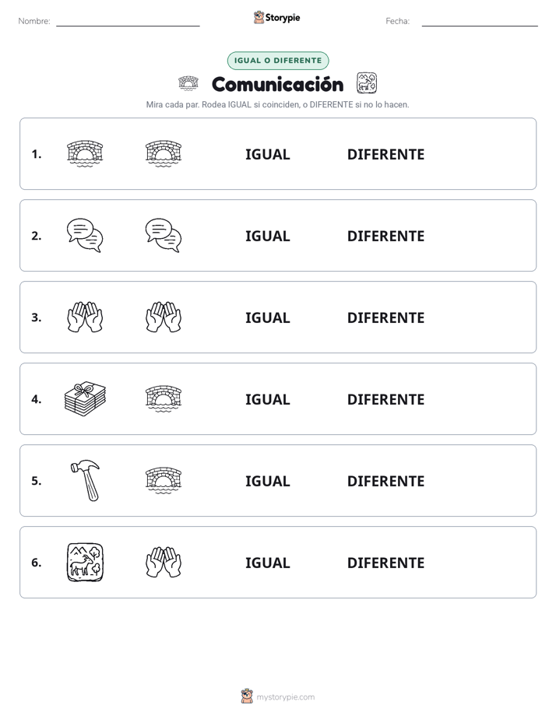
Task: Click the left open hands icon in row 3
Action: [85, 317]
